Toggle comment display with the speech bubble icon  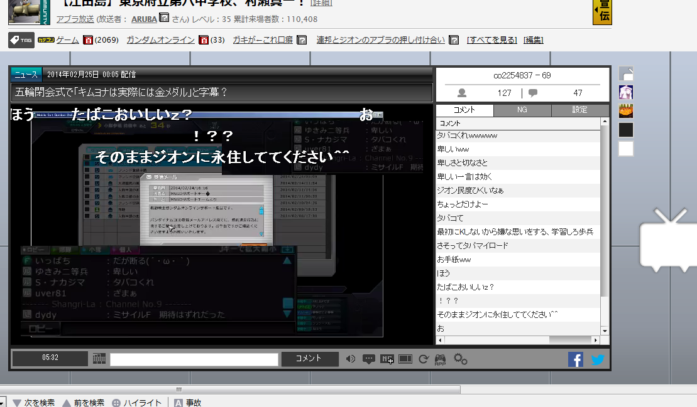click(x=369, y=359)
